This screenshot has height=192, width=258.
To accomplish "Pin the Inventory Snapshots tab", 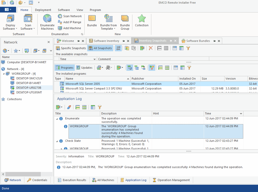I will 171,41.
